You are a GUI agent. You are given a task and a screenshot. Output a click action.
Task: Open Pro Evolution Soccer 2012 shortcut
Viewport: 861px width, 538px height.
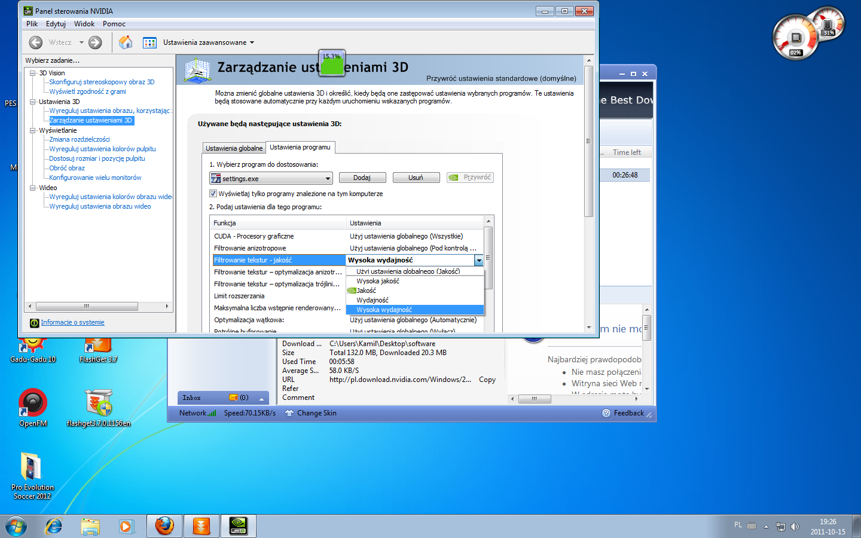pos(32,468)
